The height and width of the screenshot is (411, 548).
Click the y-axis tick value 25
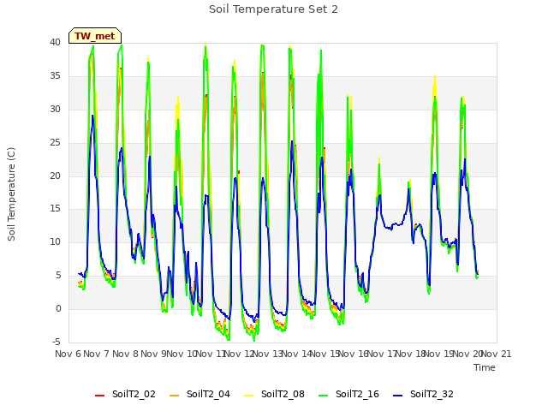(x=55, y=143)
